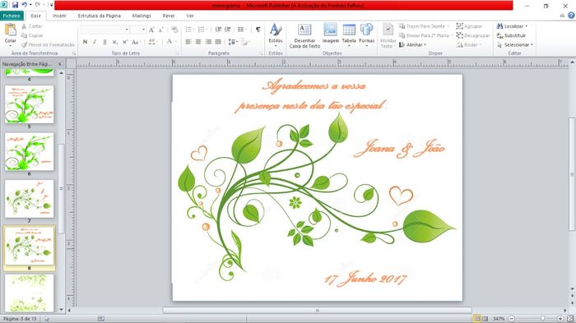Viewport: 576px width, 323px height.
Task: Switch to the Ver tab
Action: click(190, 16)
